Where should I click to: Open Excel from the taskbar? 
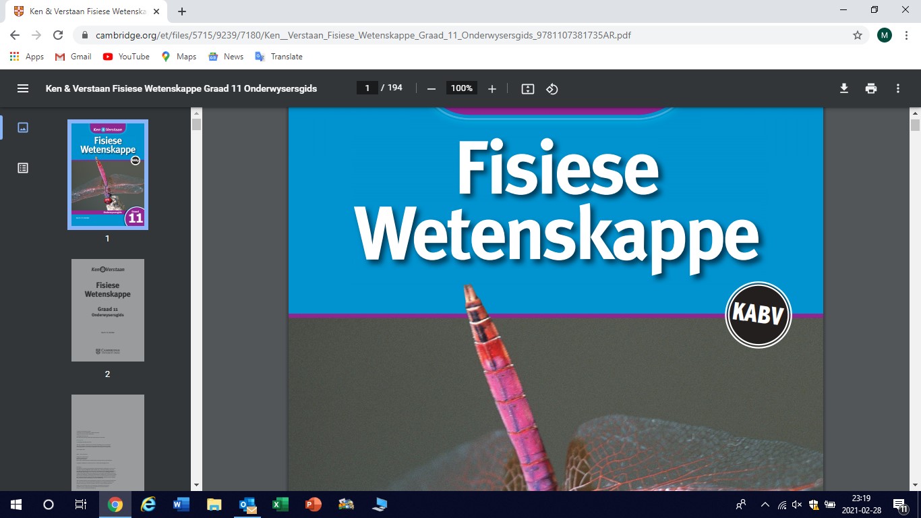(280, 505)
